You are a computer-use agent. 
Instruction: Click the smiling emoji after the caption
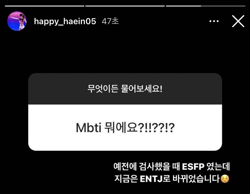[x=225, y=179]
